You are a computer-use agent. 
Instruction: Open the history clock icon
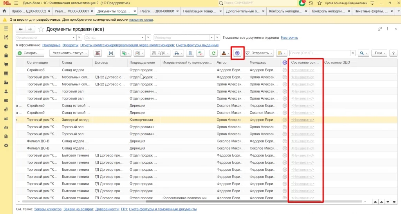tap(311, 3)
